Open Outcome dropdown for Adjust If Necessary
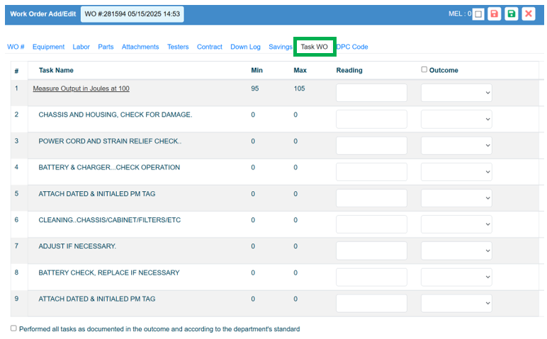 tap(456, 251)
